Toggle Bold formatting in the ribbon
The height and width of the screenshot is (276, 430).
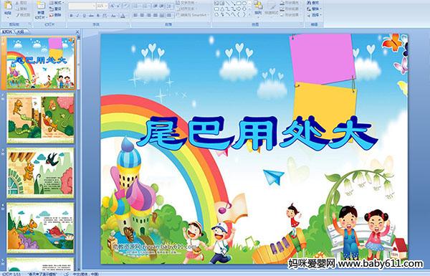pyautogui.click(x=71, y=16)
